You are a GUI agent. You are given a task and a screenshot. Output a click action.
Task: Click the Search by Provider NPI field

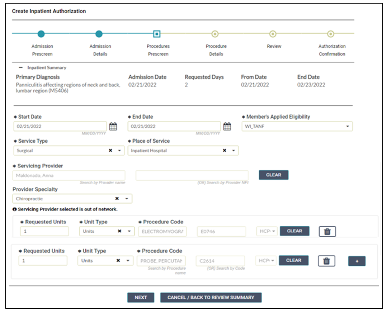tap(192, 175)
